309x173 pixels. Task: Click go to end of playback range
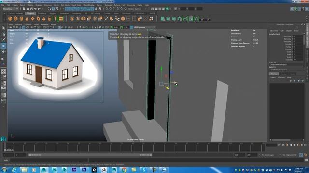tap(306, 145)
